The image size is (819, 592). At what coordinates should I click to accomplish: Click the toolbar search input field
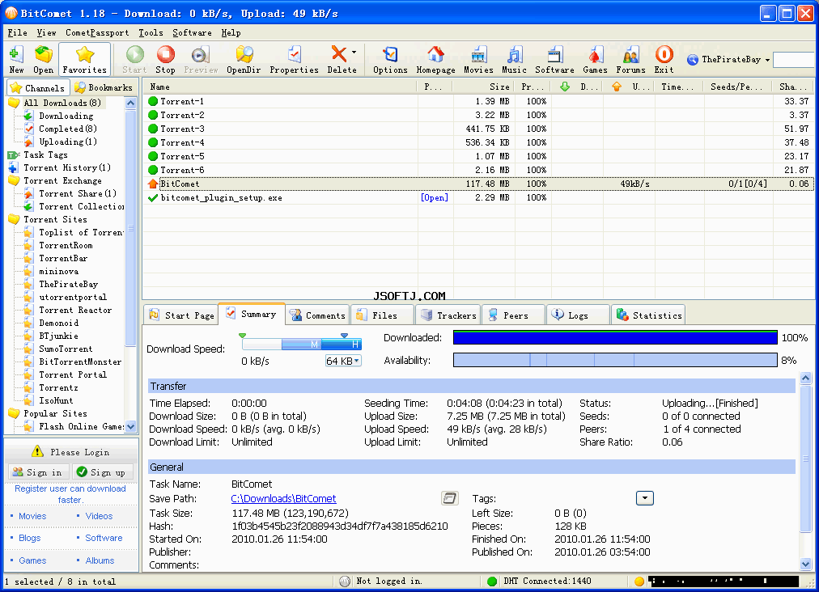click(x=795, y=60)
